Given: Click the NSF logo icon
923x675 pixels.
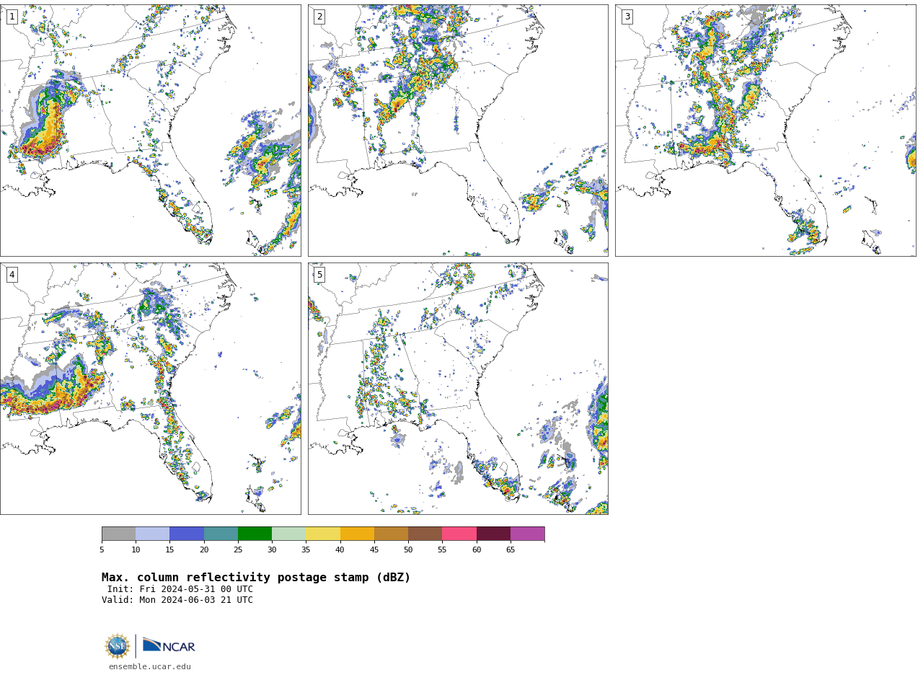Looking at the screenshot, I should click(118, 646).
